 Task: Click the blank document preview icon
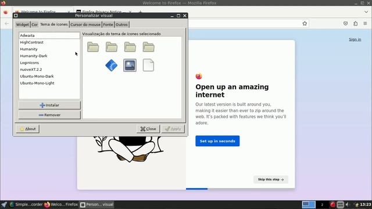[x=148, y=66]
